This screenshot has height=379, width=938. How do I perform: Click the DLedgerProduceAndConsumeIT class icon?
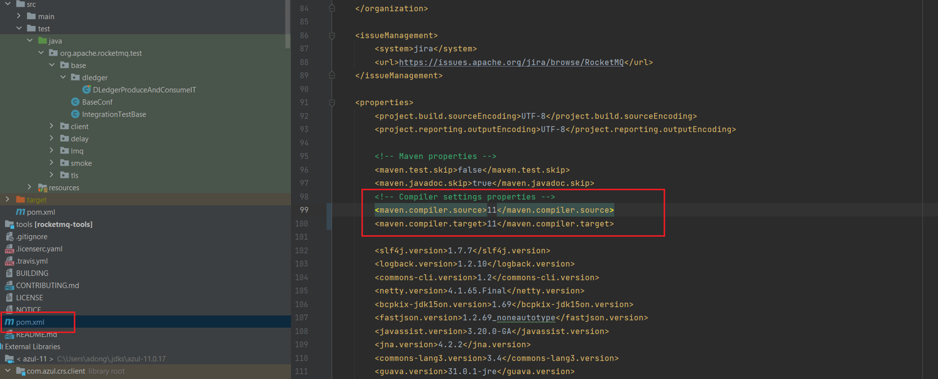[86, 90]
